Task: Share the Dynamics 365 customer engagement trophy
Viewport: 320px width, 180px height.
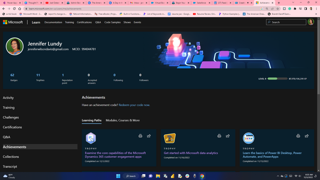Action: [x=149, y=136]
